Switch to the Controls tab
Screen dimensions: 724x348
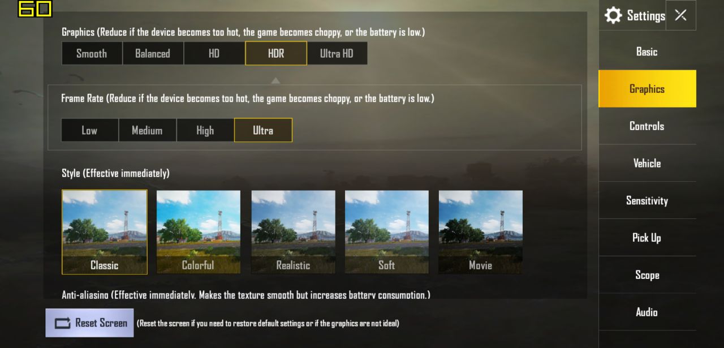pos(647,126)
